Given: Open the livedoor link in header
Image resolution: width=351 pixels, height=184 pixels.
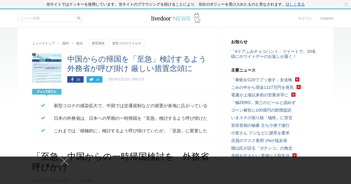Looking at the screenshot, I should coord(327,18).
